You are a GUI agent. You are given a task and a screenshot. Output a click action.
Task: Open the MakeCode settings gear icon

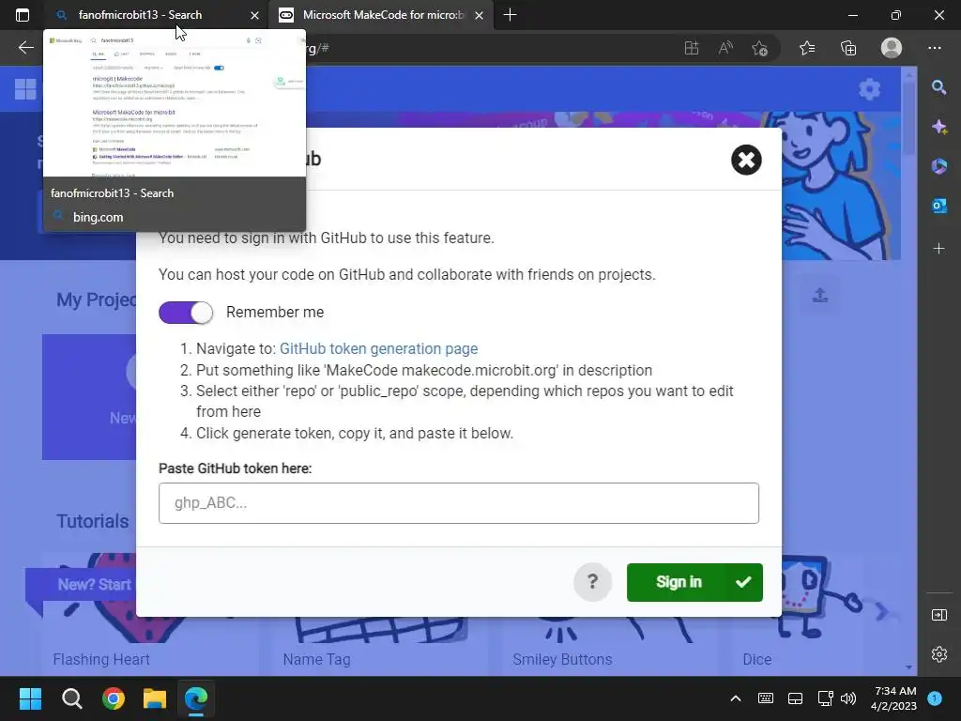pyautogui.click(x=869, y=89)
